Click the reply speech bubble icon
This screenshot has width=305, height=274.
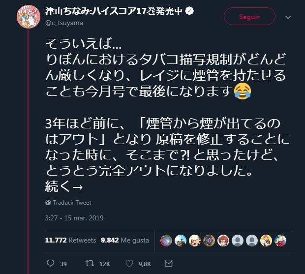(x=49, y=264)
